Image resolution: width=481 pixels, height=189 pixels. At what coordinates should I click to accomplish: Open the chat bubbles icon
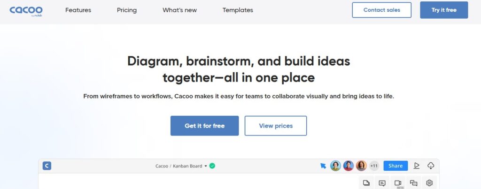413,183
